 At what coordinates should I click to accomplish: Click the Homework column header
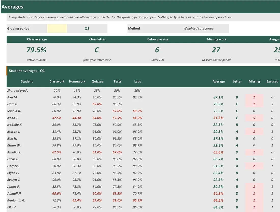(77, 81)
